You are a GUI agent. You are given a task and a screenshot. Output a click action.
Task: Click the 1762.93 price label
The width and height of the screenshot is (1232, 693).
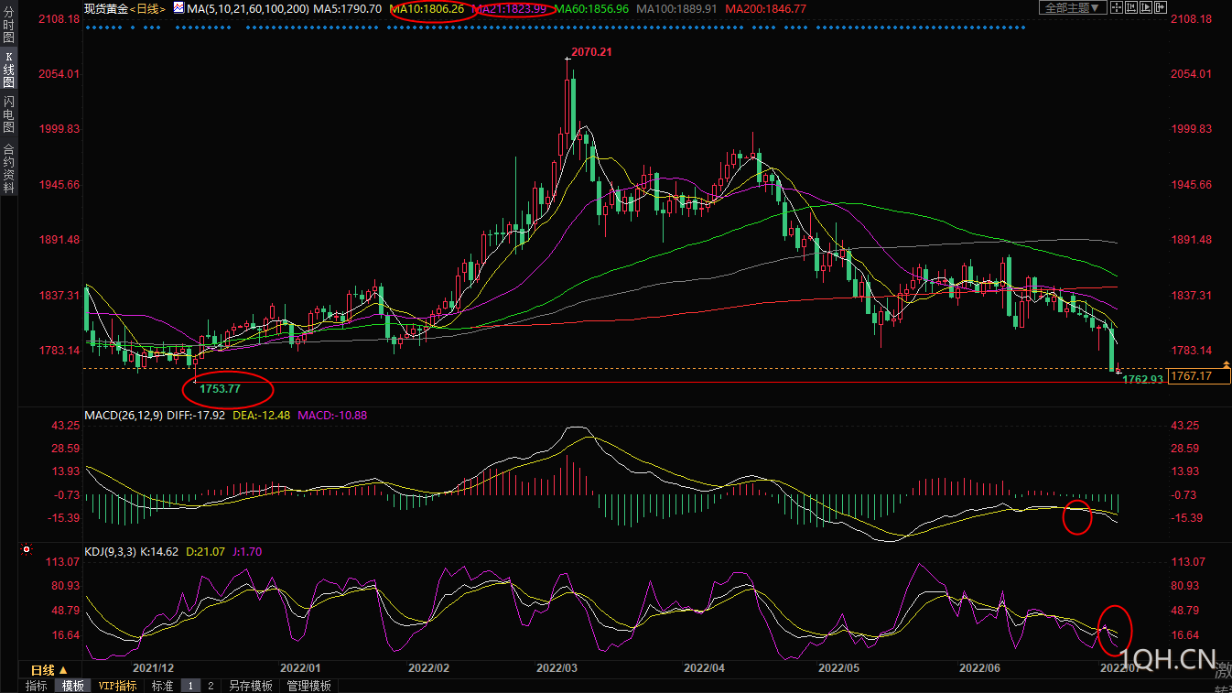pyautogui.click(x=1142, y=379)
